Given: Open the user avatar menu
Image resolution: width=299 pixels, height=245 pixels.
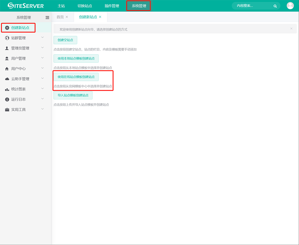Looking at the screenshot, I should click(x=290, y=6).
